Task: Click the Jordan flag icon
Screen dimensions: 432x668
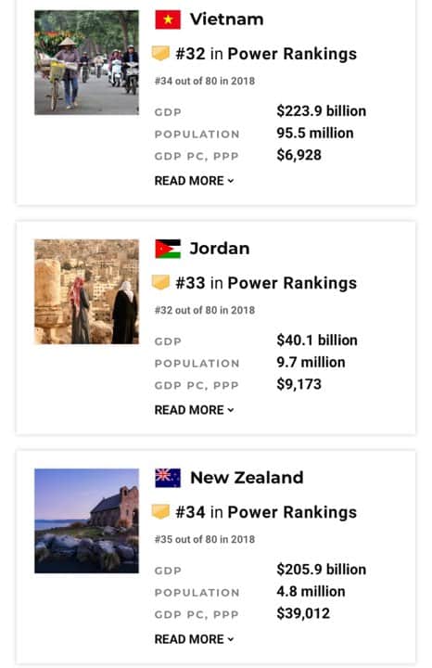Action: coord(168,249)
